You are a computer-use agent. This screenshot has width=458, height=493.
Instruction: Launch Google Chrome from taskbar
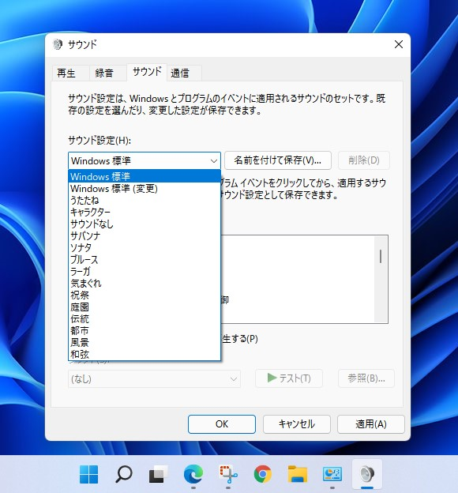click(x=263, y=474)
